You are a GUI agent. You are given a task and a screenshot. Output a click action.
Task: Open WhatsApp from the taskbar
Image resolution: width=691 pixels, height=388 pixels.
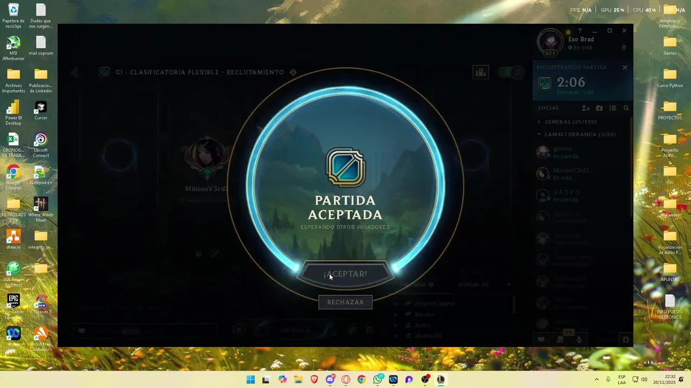pos(377,380)
